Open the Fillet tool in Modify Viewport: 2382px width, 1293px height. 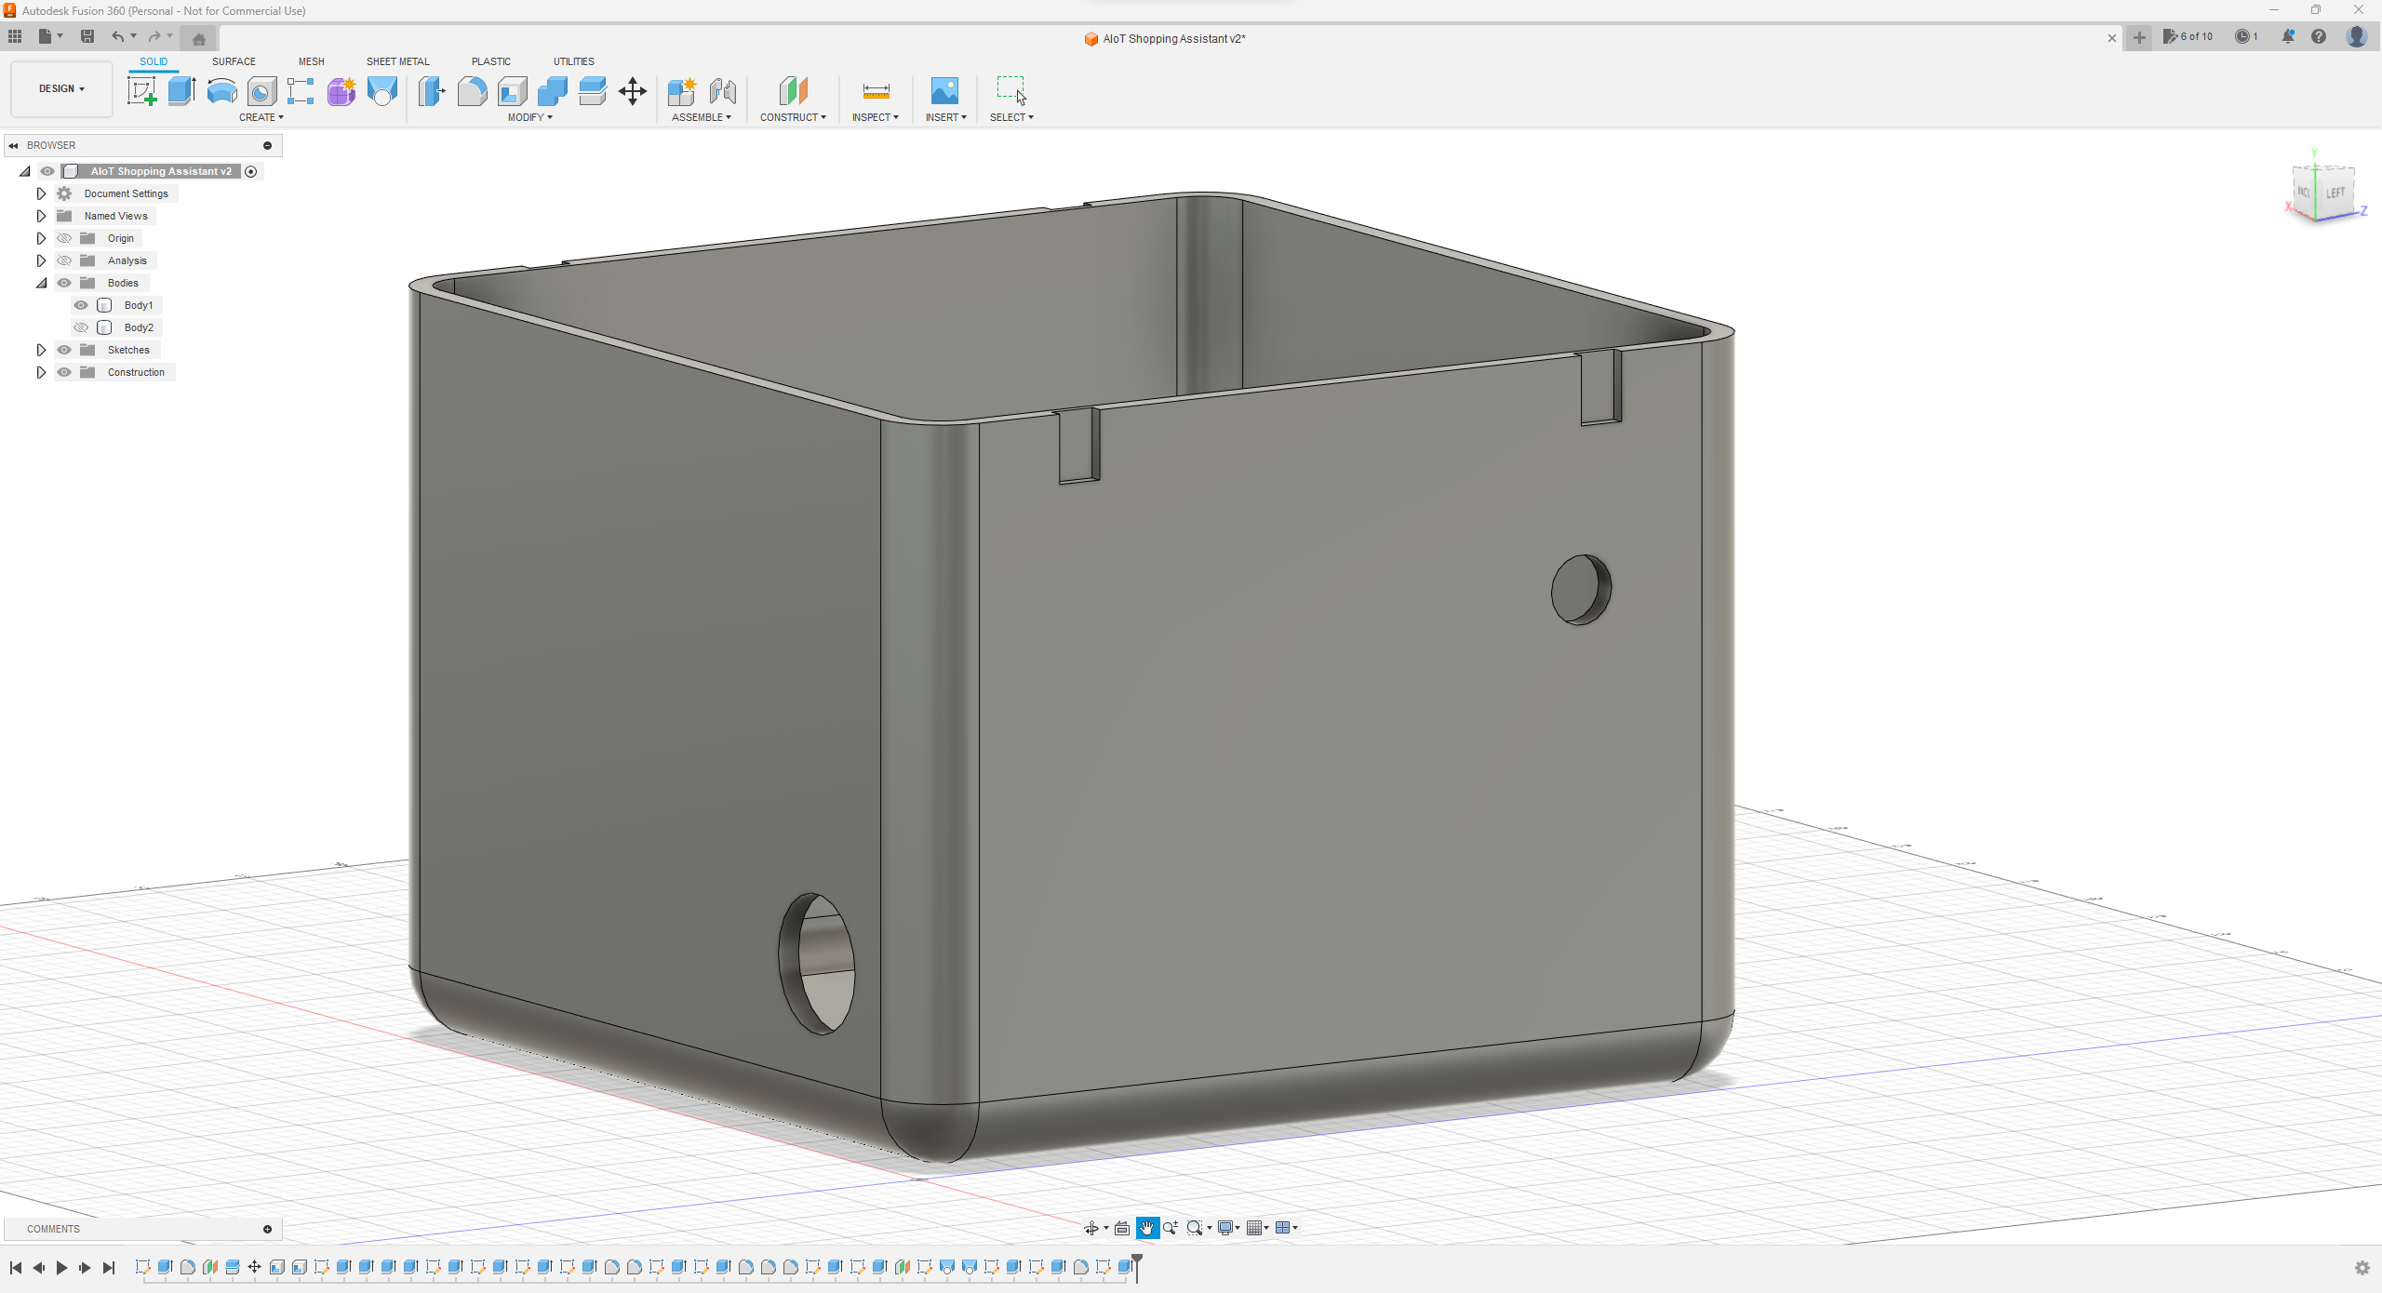(472, 90)
